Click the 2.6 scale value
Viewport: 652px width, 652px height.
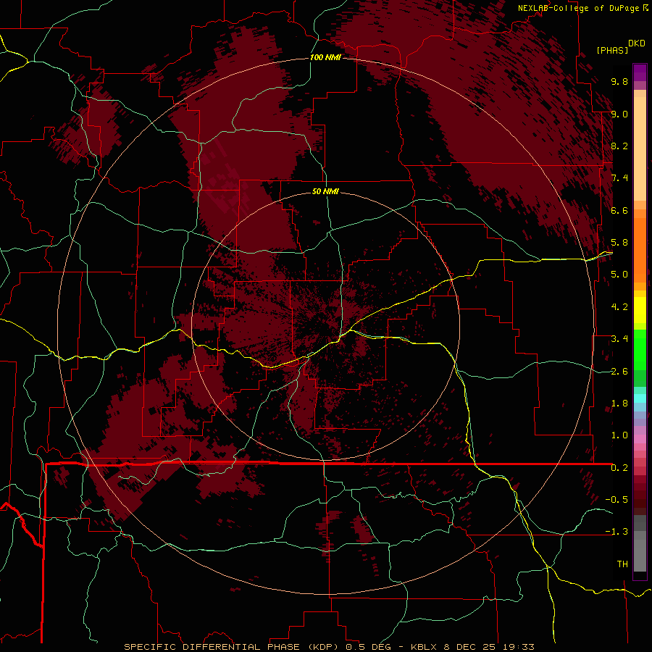(x=619, y=372)
